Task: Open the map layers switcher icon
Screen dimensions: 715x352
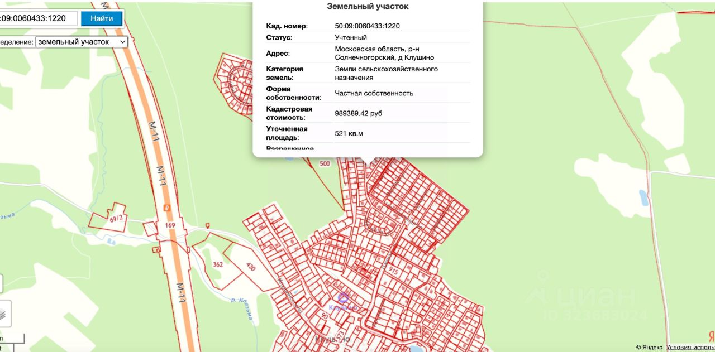Action: coord(3,314)
